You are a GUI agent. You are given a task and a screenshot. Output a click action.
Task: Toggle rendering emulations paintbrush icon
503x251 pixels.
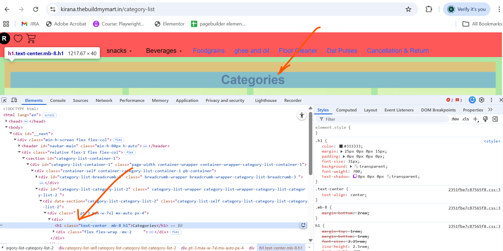click(x=485, y=119)
